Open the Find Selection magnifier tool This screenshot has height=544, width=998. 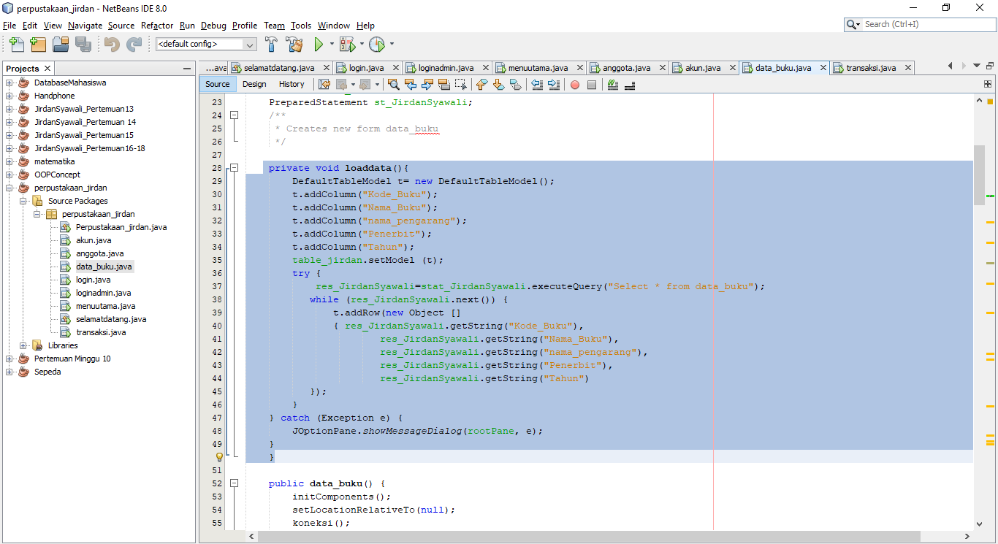pyautogui.click(x=395, y=85)
